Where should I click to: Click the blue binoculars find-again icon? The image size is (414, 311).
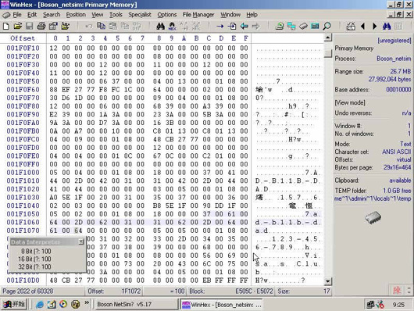[387, 26]
